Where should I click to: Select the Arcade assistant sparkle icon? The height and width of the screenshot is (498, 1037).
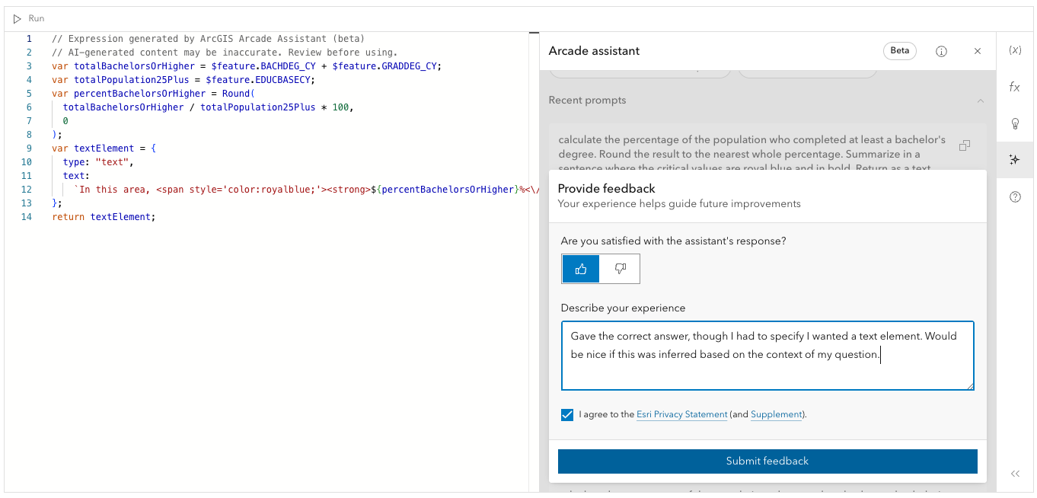[x=1015, y=160]
